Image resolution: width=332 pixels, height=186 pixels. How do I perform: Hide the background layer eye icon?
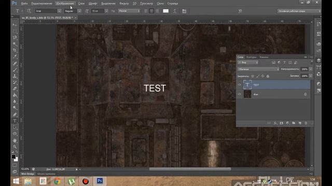240,94
